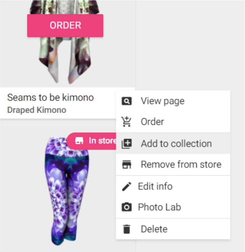Click the pink In store badge
Screen dimensions: 245x252
click(x=91, y=141)
